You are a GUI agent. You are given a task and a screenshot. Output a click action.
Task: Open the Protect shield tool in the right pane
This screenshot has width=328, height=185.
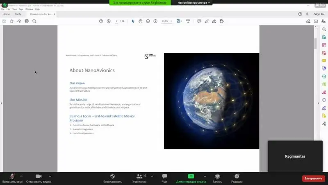[324, 100]
